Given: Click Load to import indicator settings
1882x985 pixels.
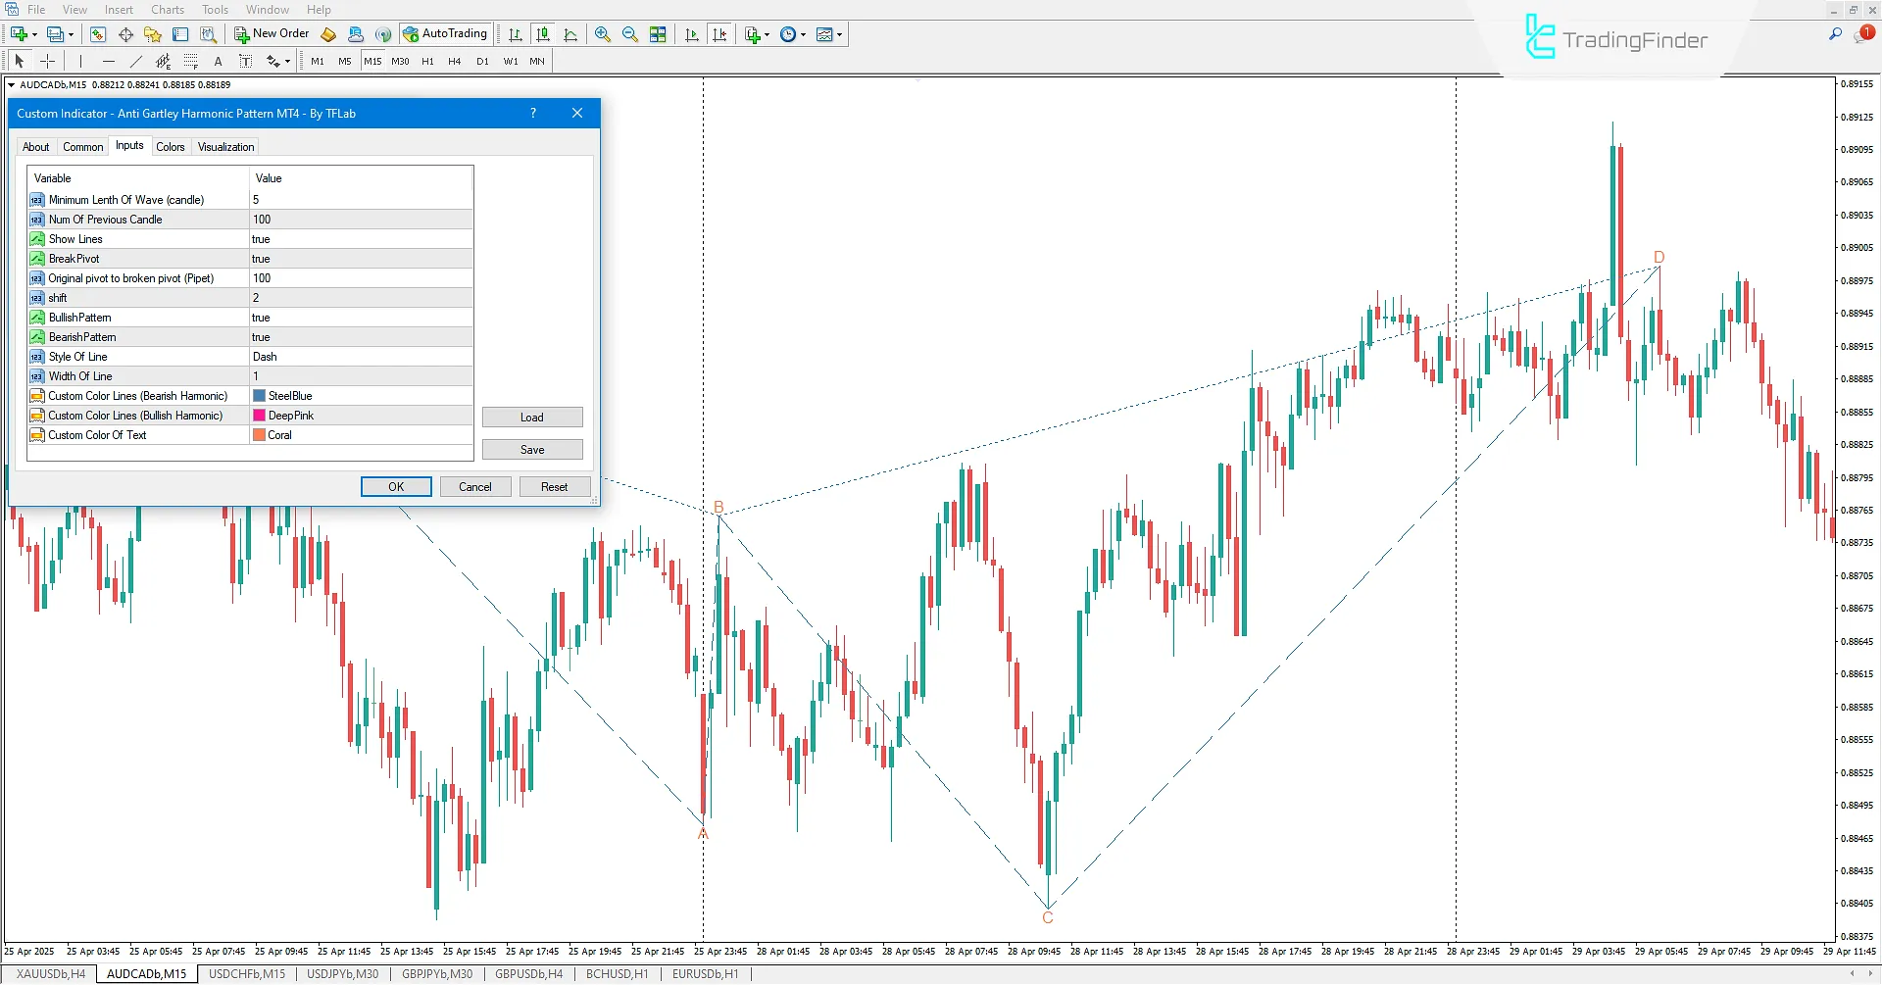Looking at the screenshot, I should 532,417.
